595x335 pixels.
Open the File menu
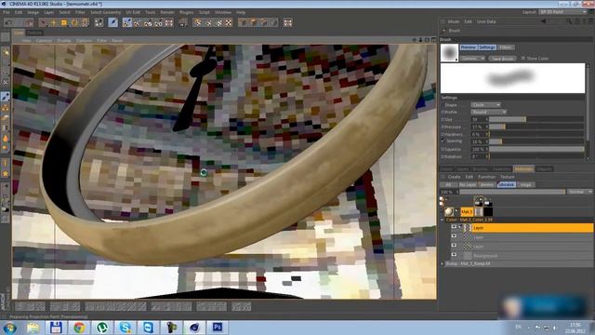tap(7, 12)
